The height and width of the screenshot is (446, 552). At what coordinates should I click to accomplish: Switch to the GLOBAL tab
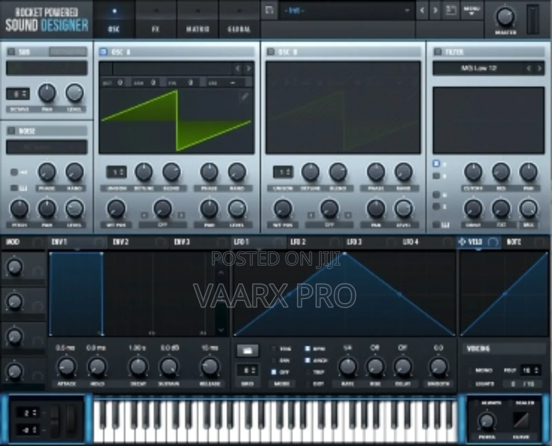pyautogui.click(x=239, y=19)
